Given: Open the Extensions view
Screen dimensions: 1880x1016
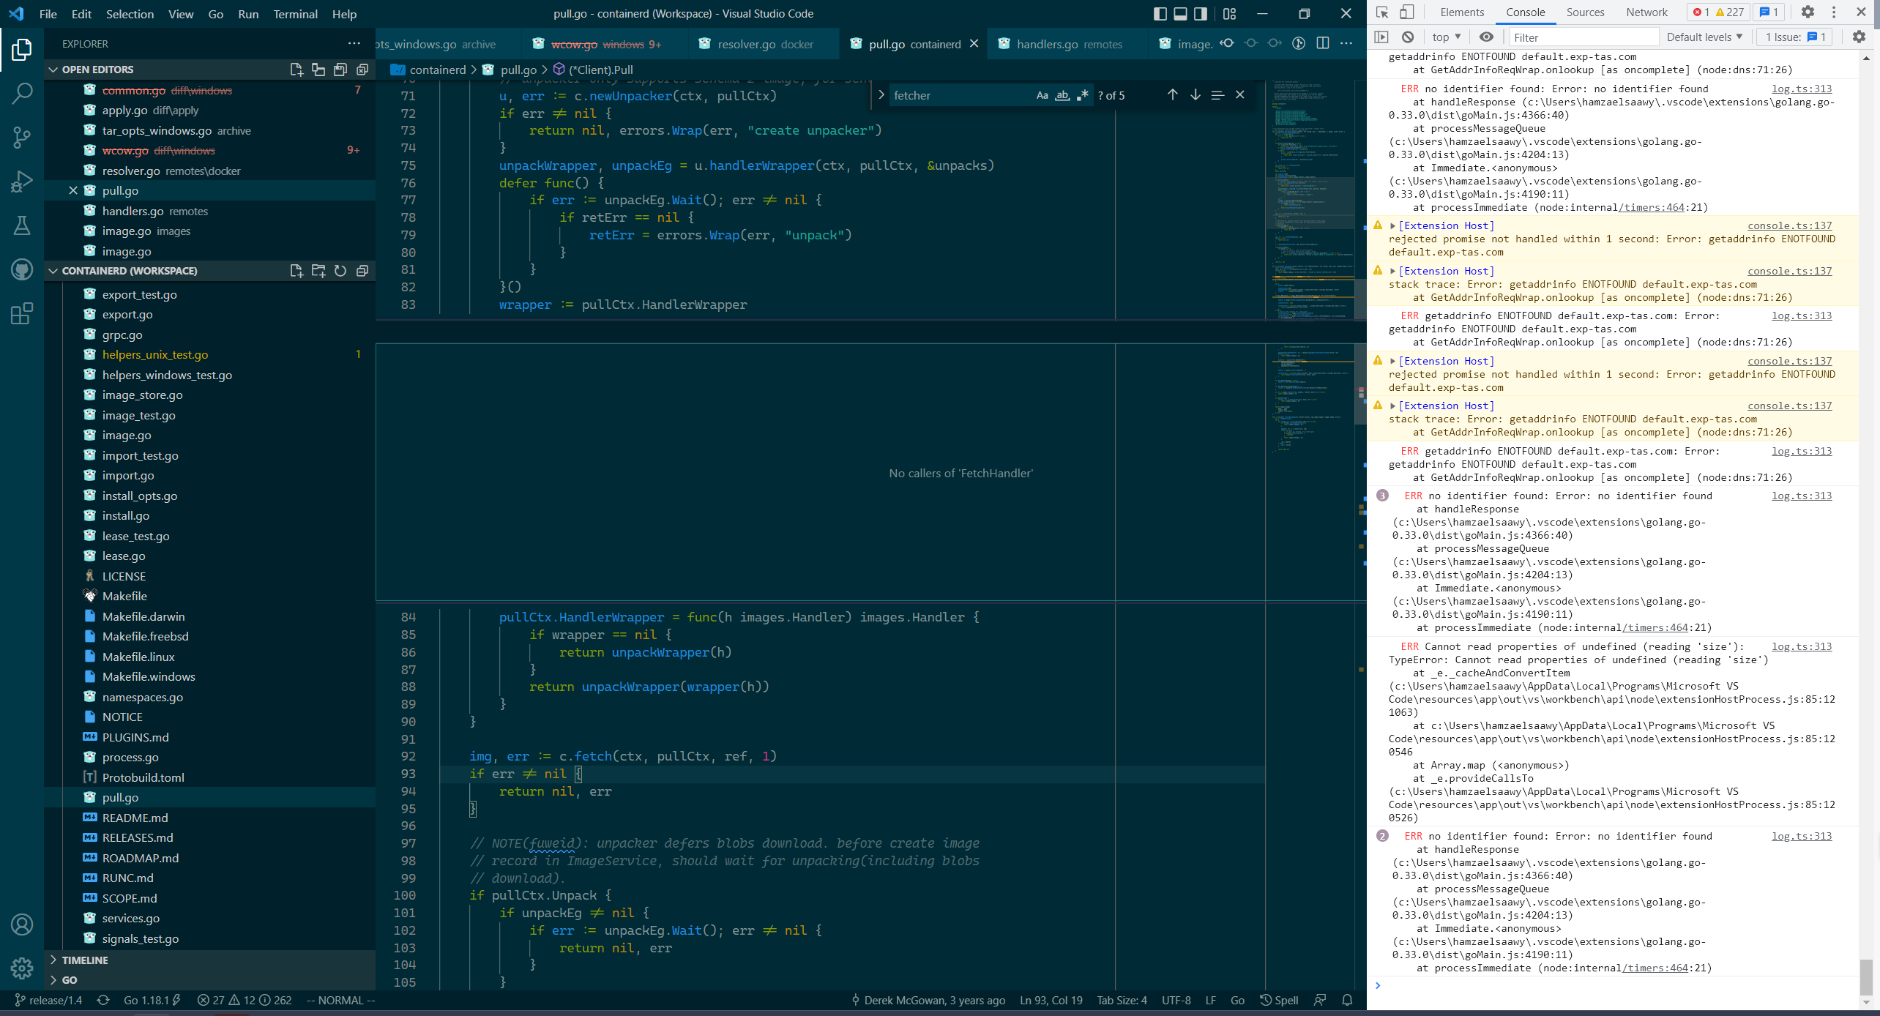Looking at the screenshot, I should tap(22, 313).
